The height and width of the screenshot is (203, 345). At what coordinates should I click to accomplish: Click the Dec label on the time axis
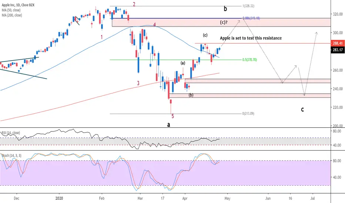click(17, 199)
